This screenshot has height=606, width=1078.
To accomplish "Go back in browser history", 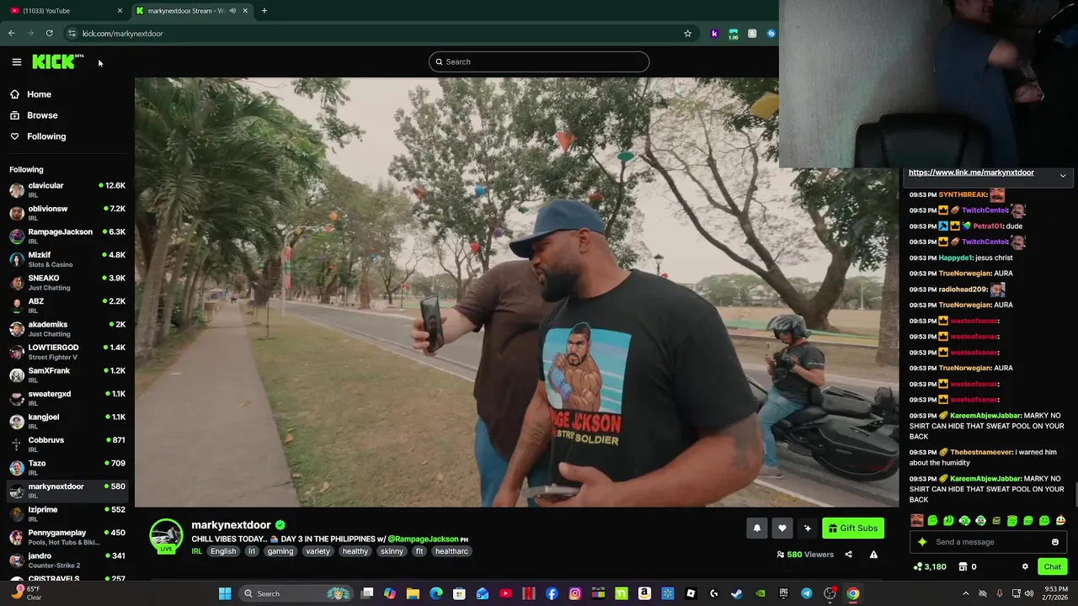I will tap(12, 34).
